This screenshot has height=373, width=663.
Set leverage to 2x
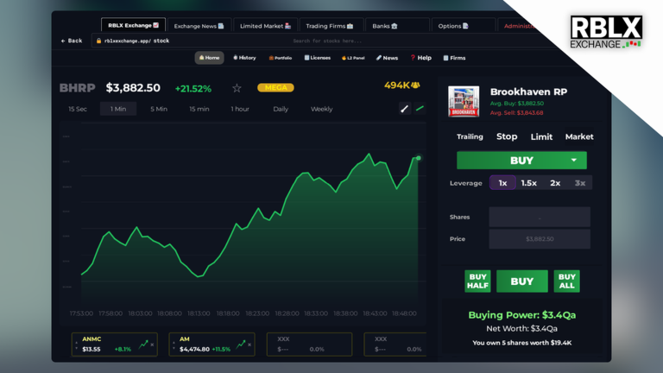click(x=555, y=183)
